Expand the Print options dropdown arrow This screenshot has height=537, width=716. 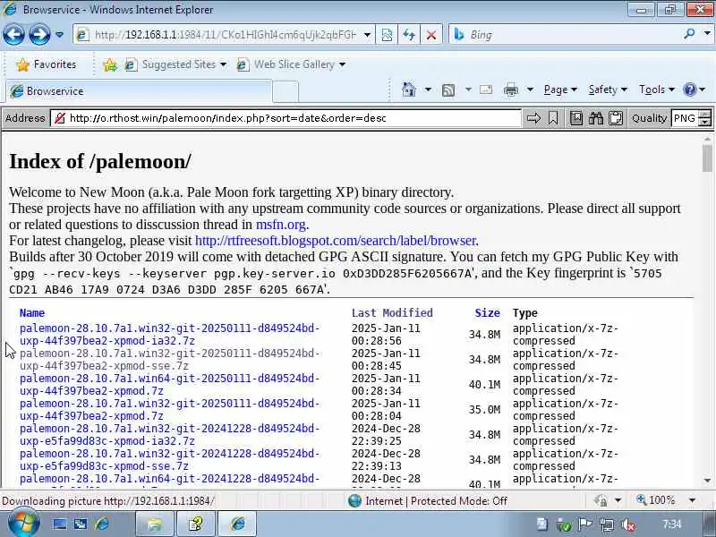[x=530, y=89]
